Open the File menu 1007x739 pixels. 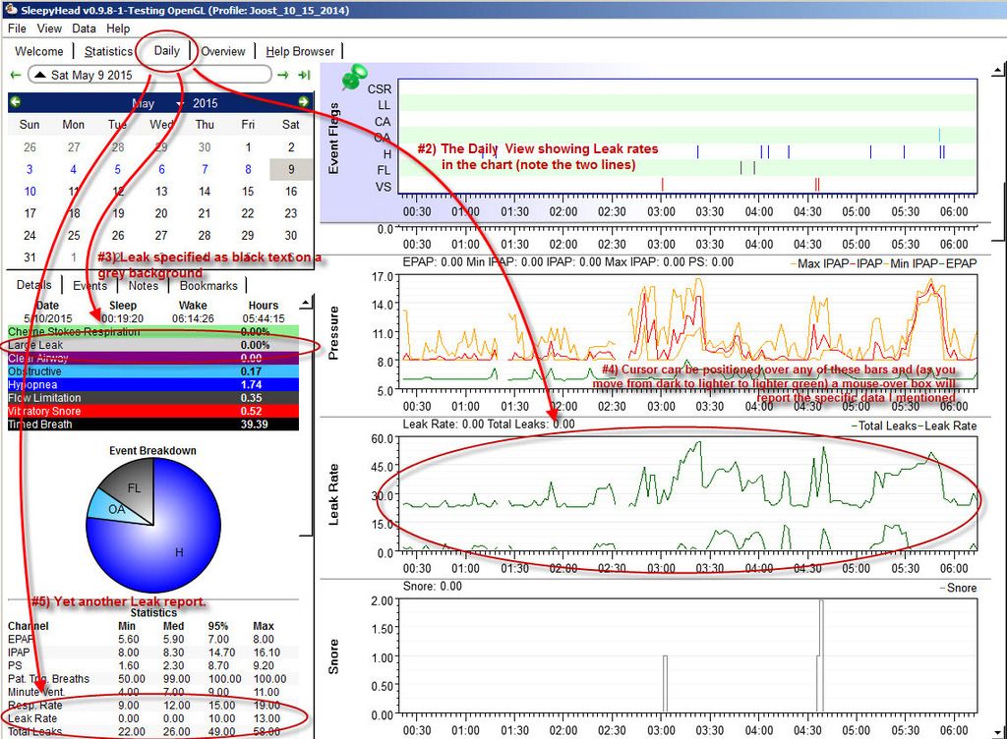17,28
